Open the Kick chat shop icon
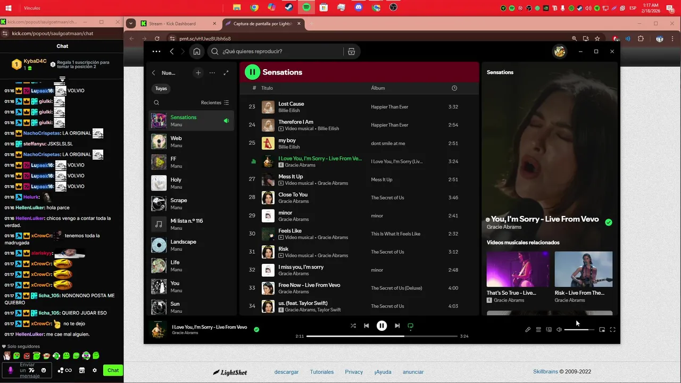The height and width of the screenshot is (383, 681). click(82, 370)
